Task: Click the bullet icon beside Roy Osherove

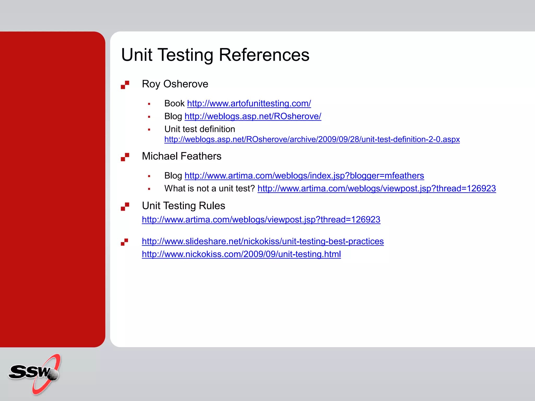Action: tap(125, 85)
